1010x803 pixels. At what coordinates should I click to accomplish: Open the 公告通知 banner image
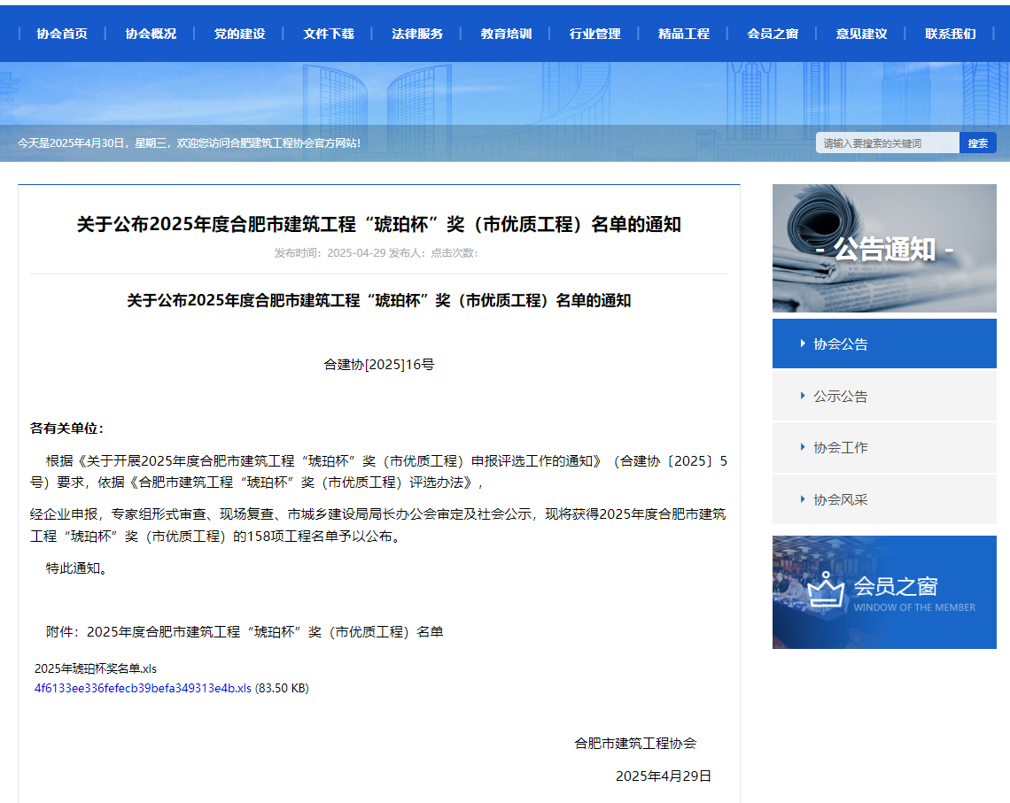click(x=884, y=249)
